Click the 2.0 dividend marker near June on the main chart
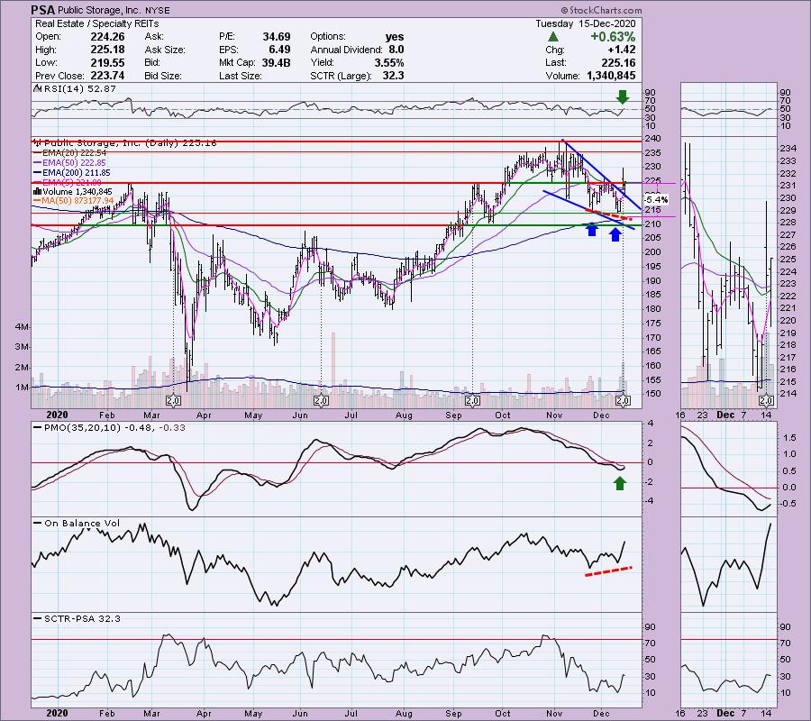This screenshot has width=811, height=721. 321,400
